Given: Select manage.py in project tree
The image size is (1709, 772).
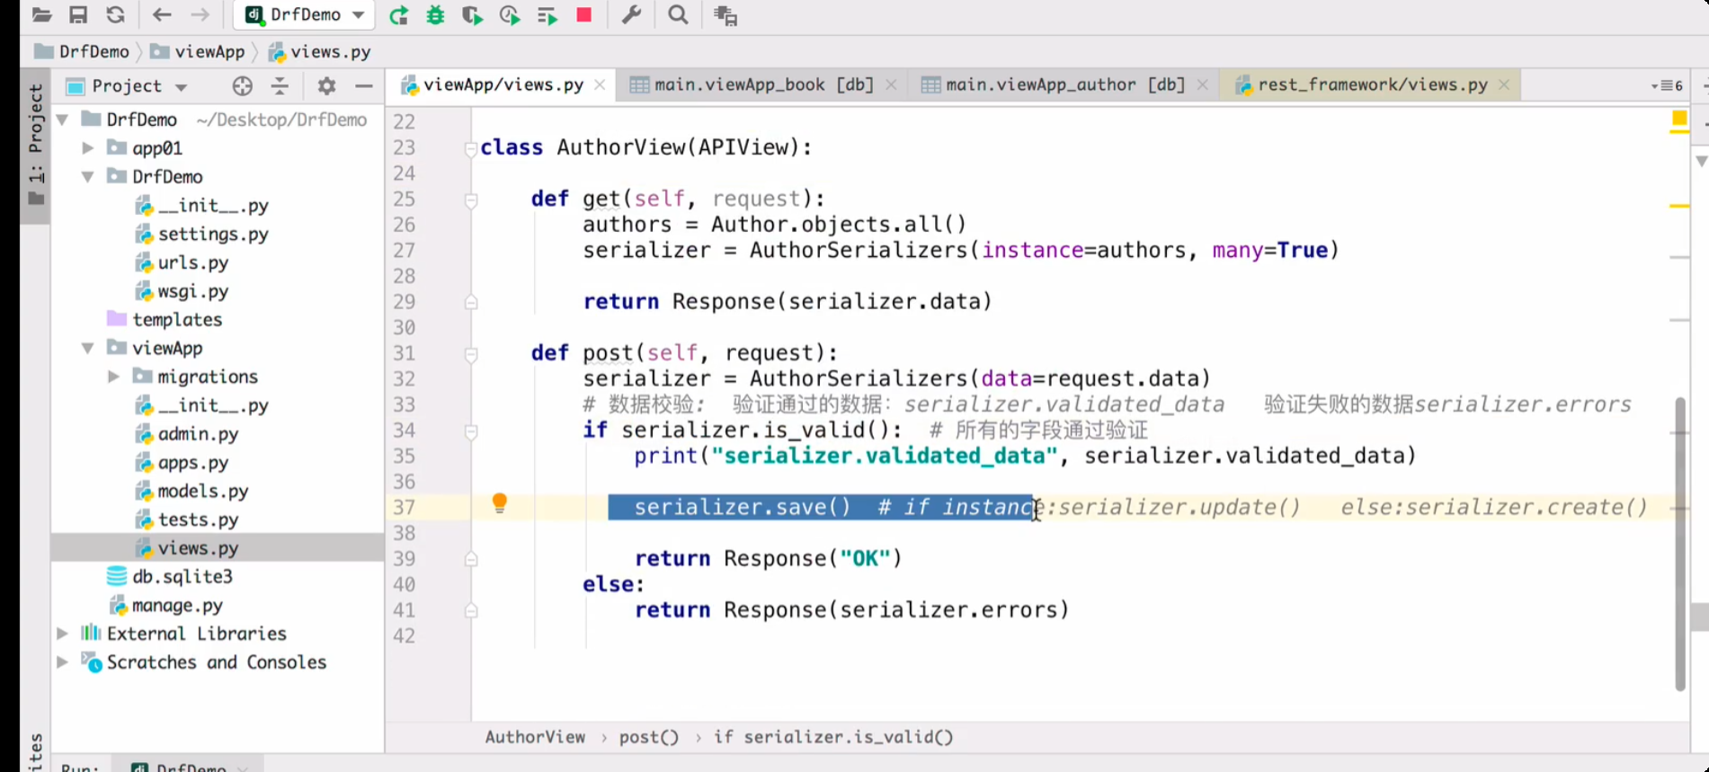Looking at the screenshot, I should (x=177, y=605).
